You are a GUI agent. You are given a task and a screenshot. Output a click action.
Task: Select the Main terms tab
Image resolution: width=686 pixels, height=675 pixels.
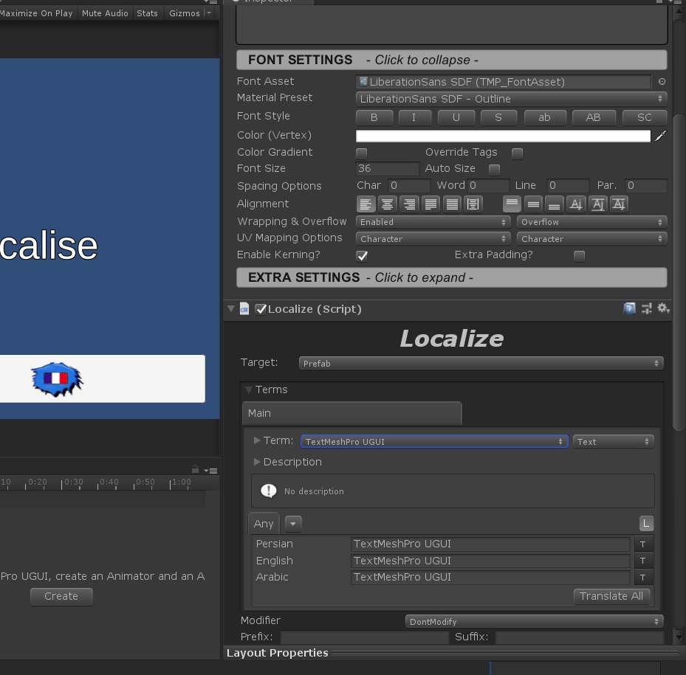(x=351, y=413)
